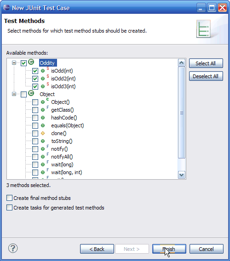Check the wait(long) checkbox
Viewport: 230px width, 261px height.
pos(35,165)
